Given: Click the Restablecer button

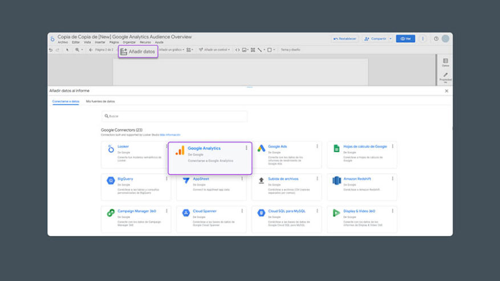Looking at the screenshot, I should pos(345,39).
